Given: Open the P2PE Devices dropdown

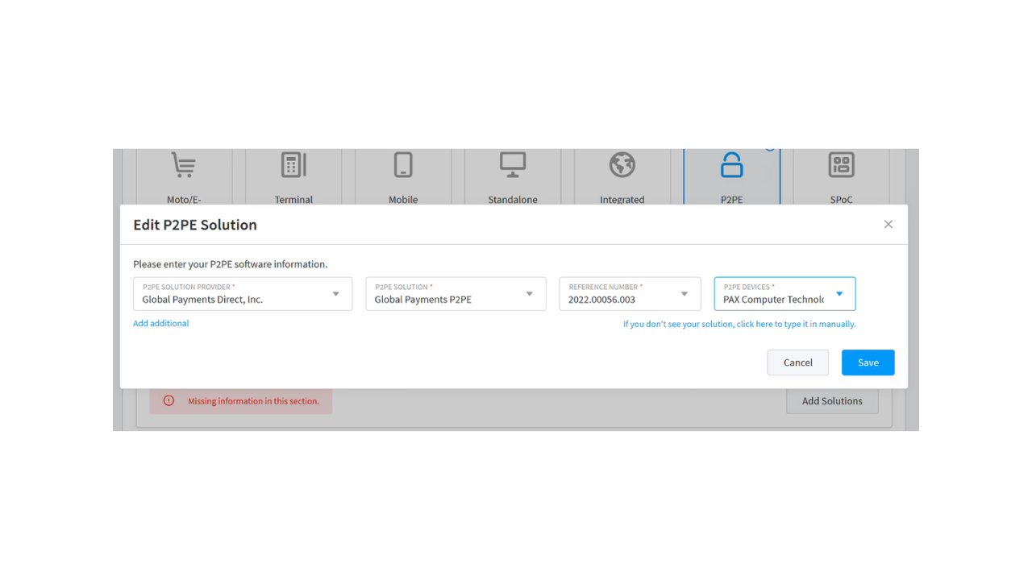Looking at the screenshot, I should [784, 294].
